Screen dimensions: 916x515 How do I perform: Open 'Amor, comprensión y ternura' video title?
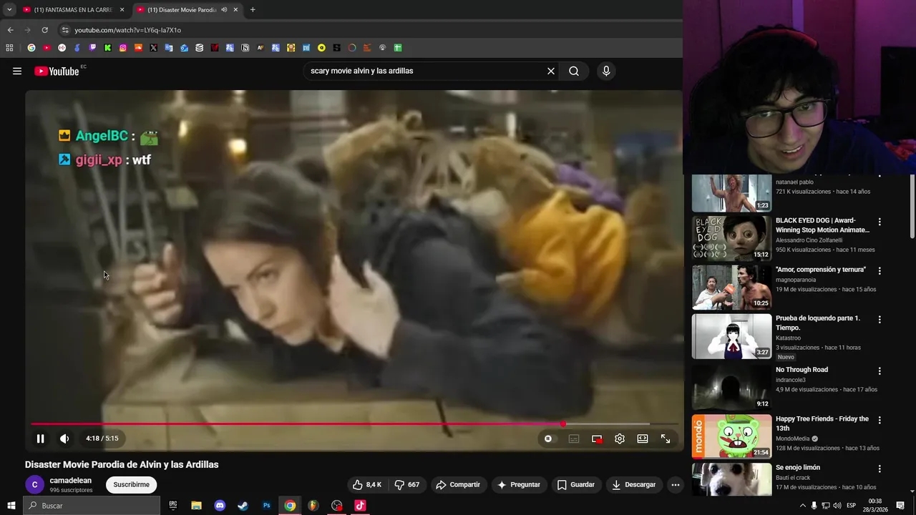pyautogui.click(x=821, y=270)
